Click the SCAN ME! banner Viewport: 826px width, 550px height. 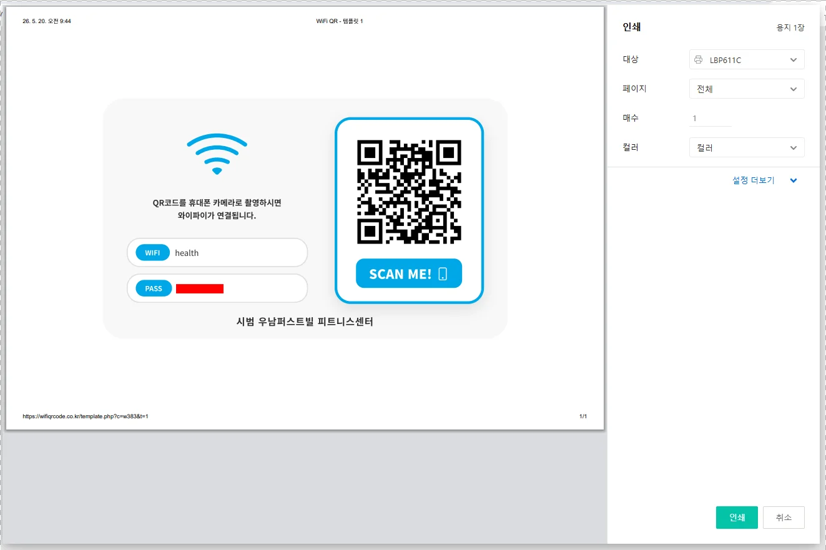coord(409,273)
